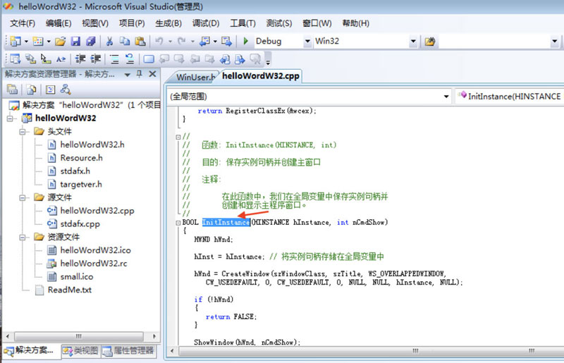Switch to the 属性管理器 bottom tab
The image size is (564, 363).
[x=129, y=350]
